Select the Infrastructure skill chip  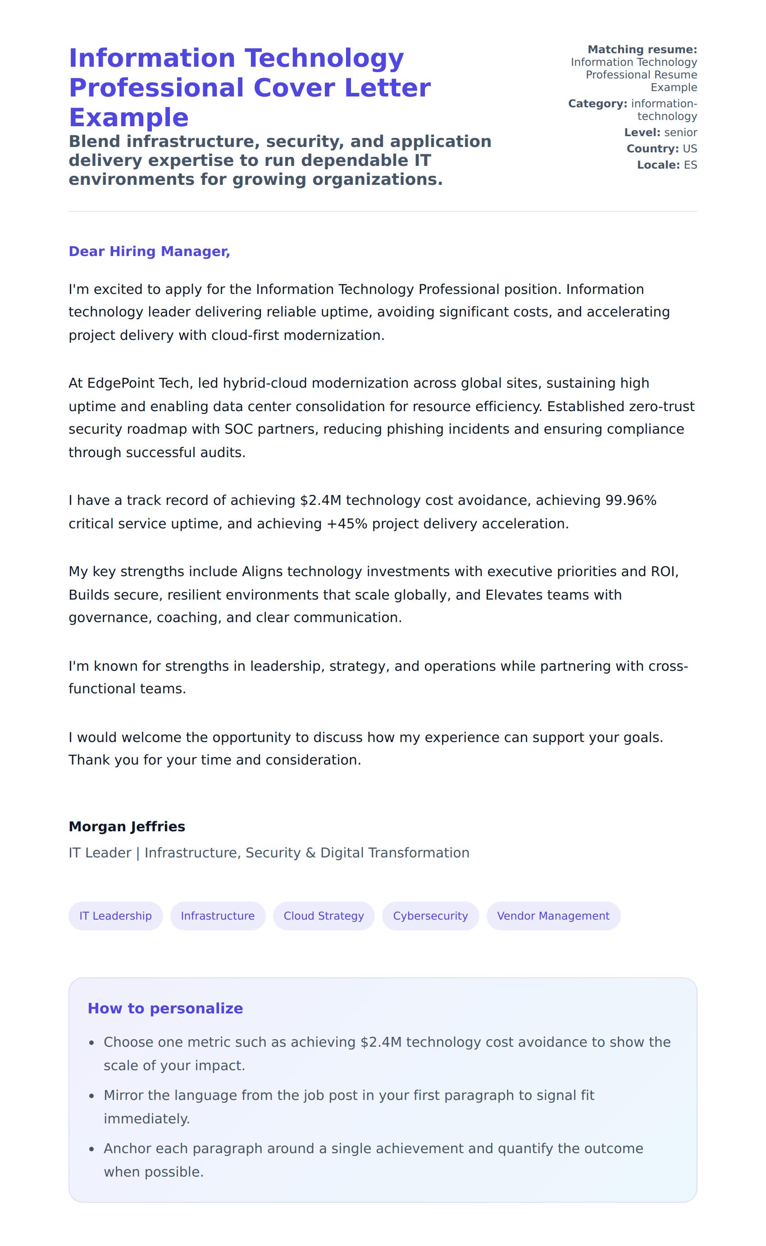point(218,916)
